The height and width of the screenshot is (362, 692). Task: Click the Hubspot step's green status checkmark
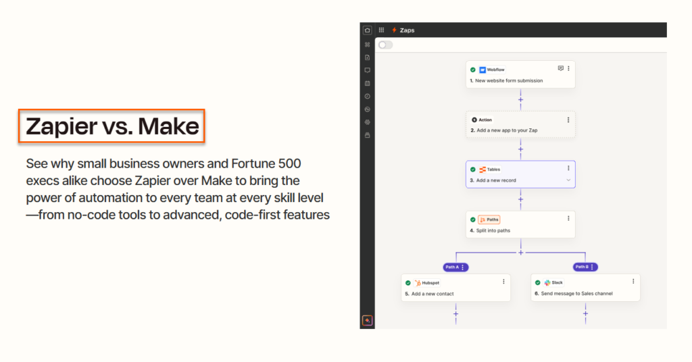coord(407,283)
